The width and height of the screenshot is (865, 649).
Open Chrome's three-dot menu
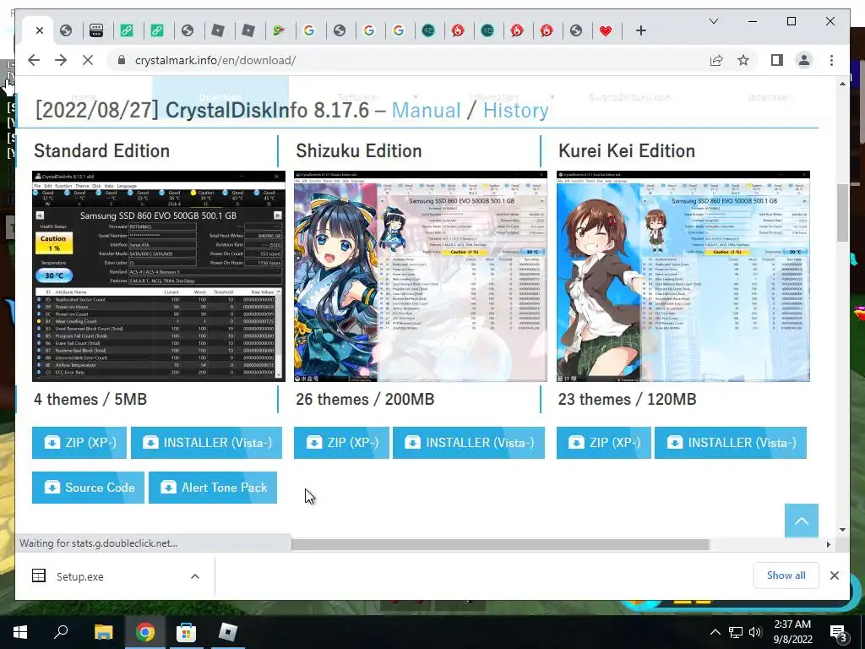(831, 60)
